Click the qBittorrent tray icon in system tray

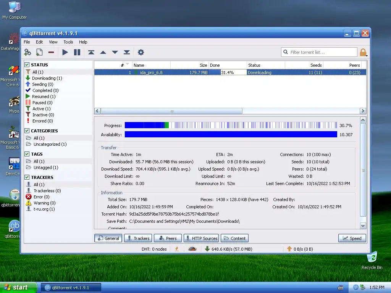coord(356,287)
